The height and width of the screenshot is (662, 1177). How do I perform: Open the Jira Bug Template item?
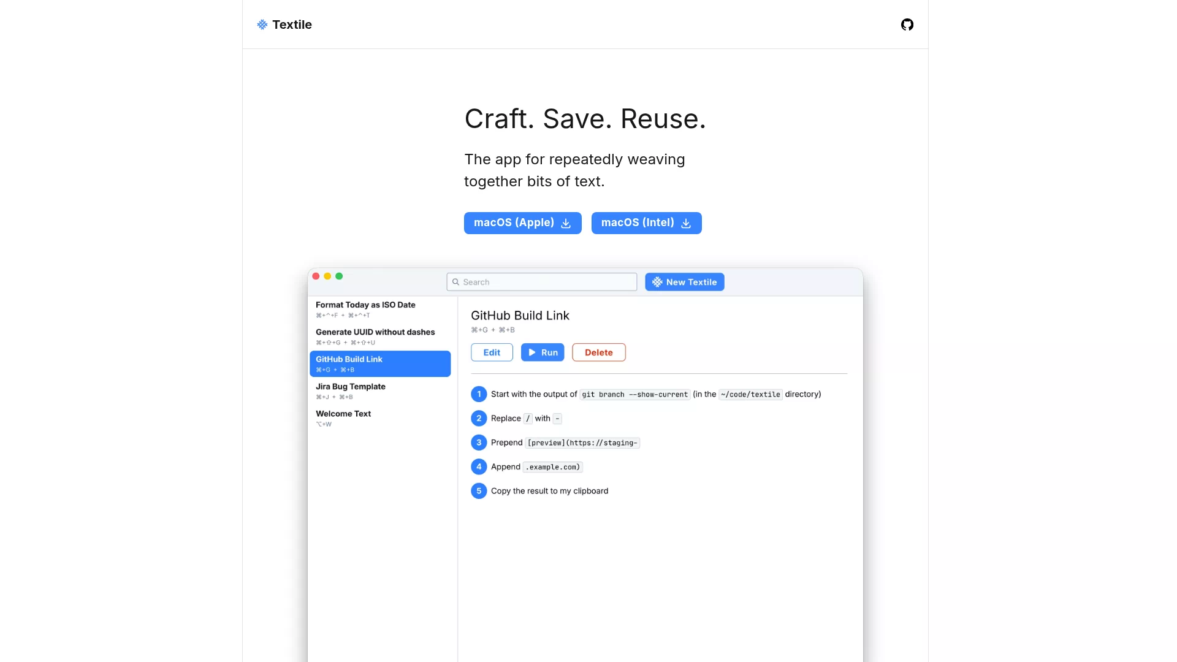pos(380,391)
